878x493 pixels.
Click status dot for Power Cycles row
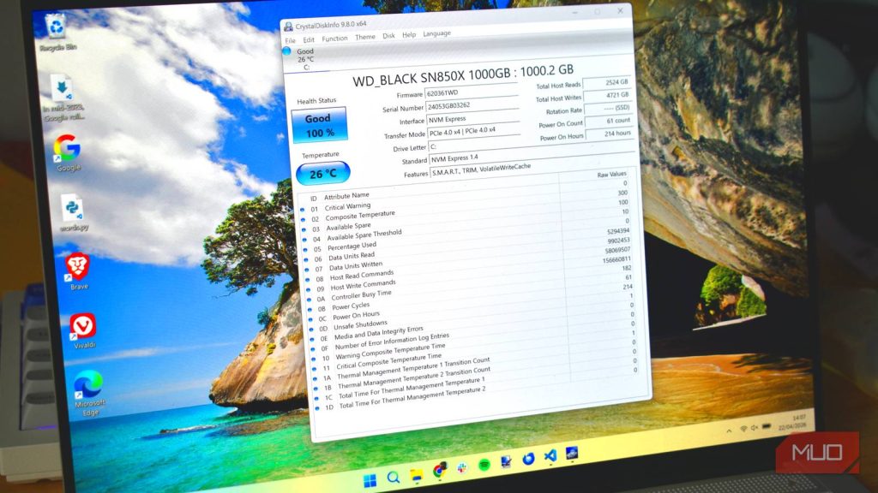[x=310, y=308]
